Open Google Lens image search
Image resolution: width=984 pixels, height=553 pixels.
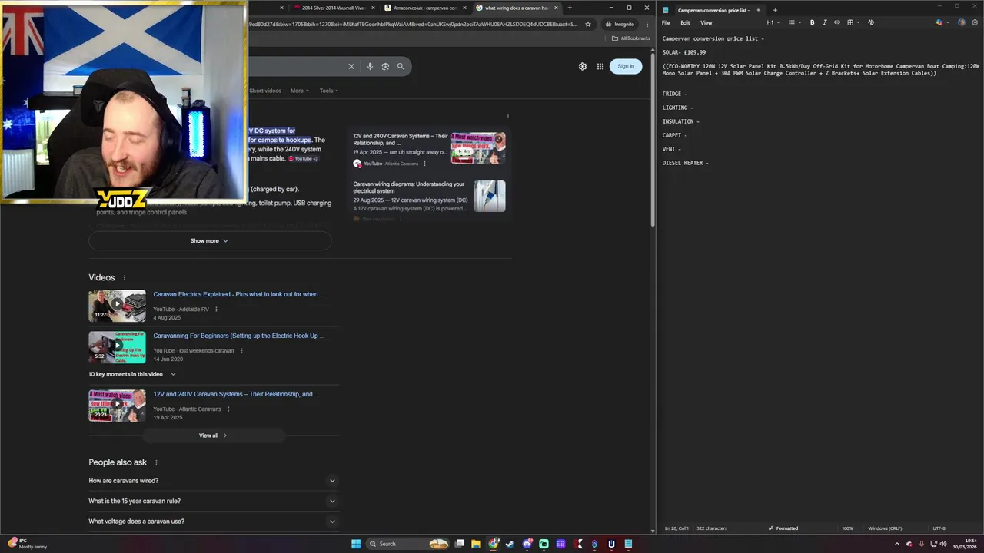[x=385, y=66]
